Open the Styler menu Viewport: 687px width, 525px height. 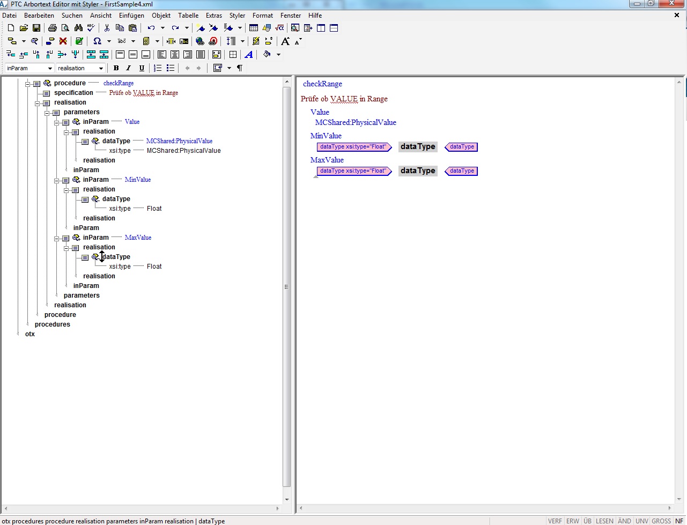click(237, 15)
